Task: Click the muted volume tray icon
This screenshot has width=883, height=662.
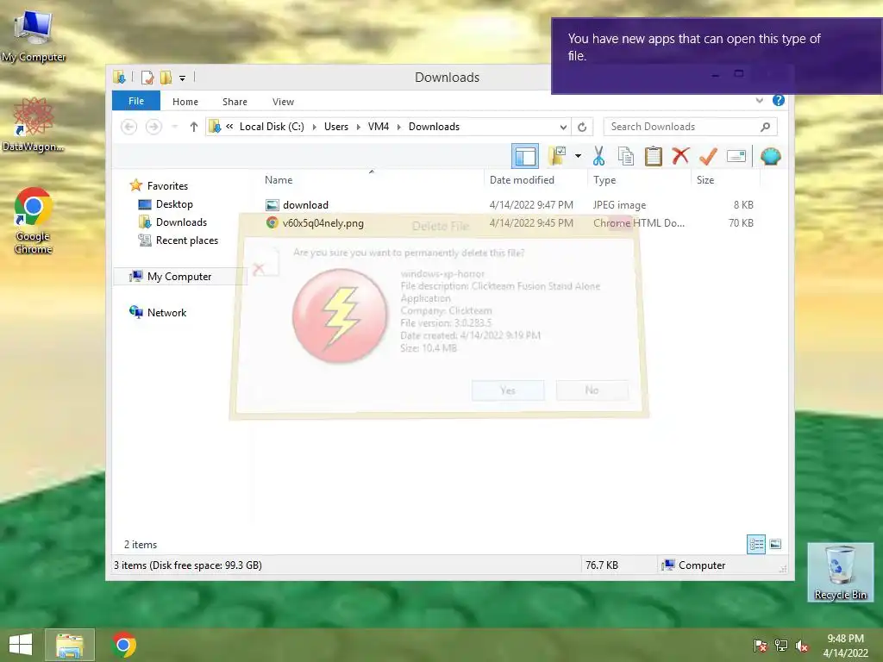Action: point(801,645)
